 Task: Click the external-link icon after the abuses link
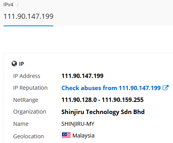[166, 88]
